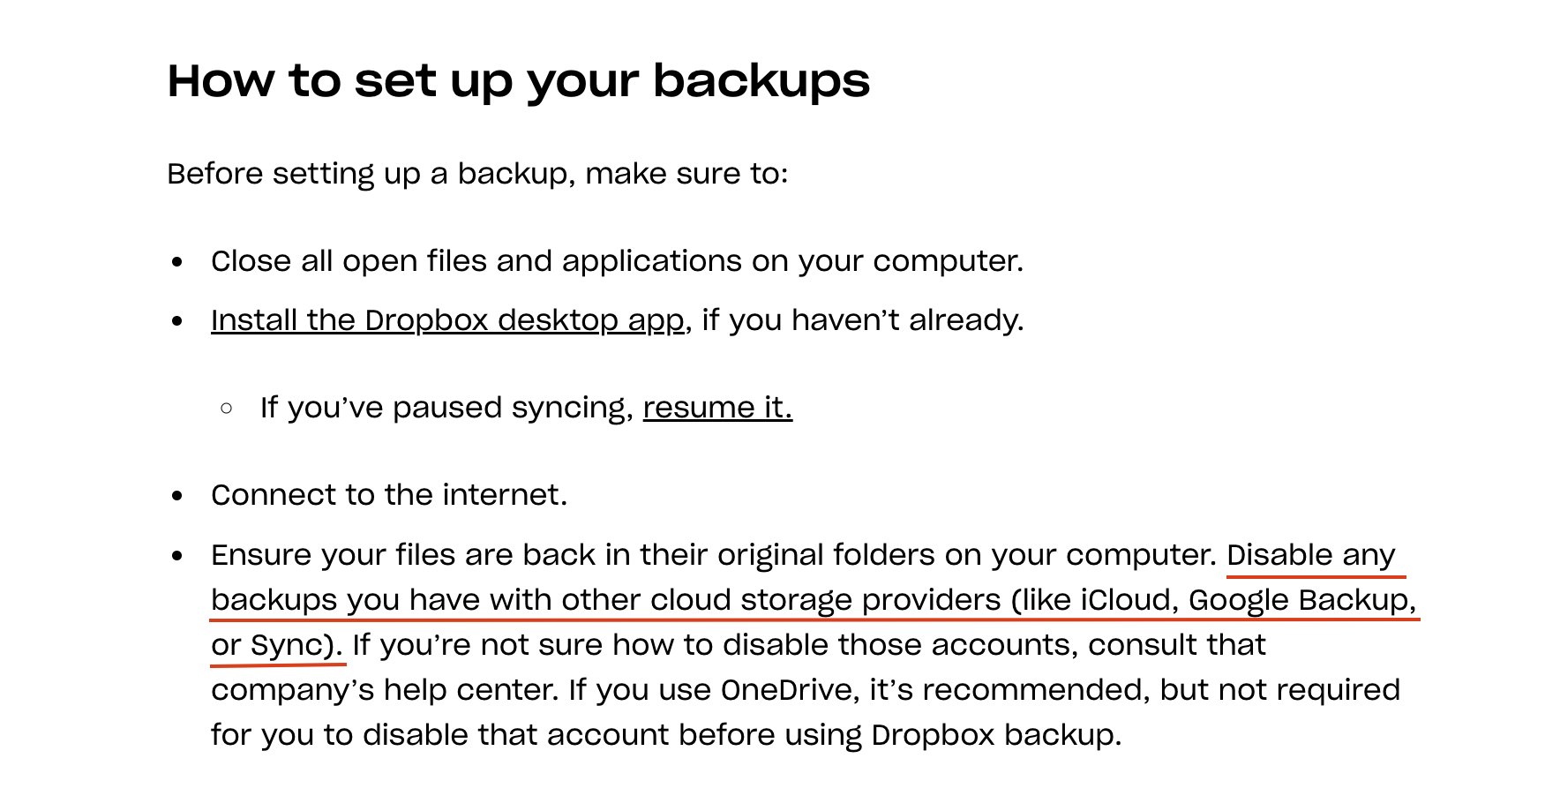Click the "If you've paused syncing" text

coord(446,408)
